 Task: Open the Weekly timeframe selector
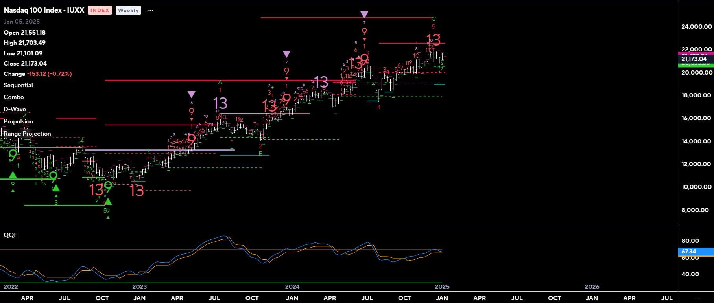128,11
